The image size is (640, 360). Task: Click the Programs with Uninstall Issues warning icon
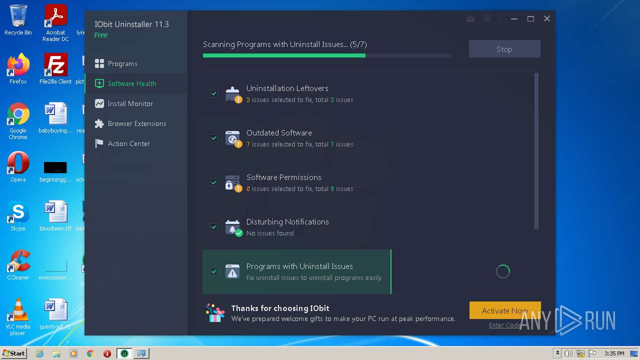pyautogui.click(x=232, y=271)
